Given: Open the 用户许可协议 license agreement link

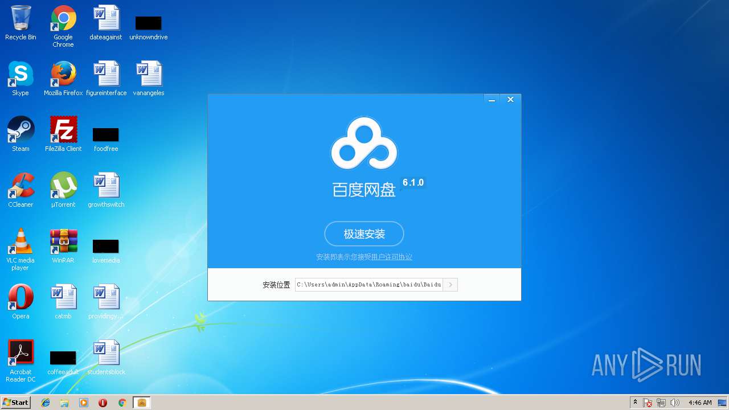Looking at the screenshot, I should click(392, 257).
